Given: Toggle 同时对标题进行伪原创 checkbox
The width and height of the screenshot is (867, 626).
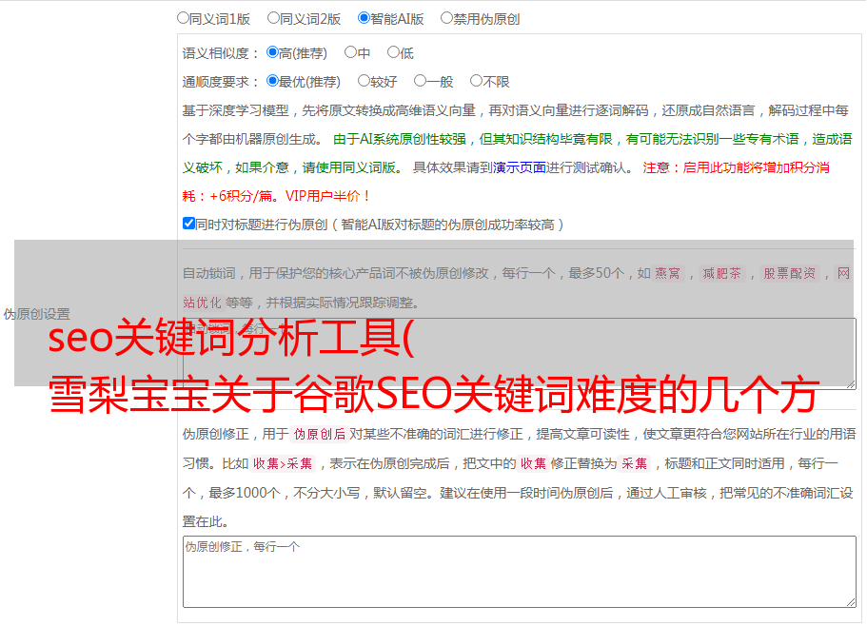Looking at the screenshot, I should click(188, 224).
